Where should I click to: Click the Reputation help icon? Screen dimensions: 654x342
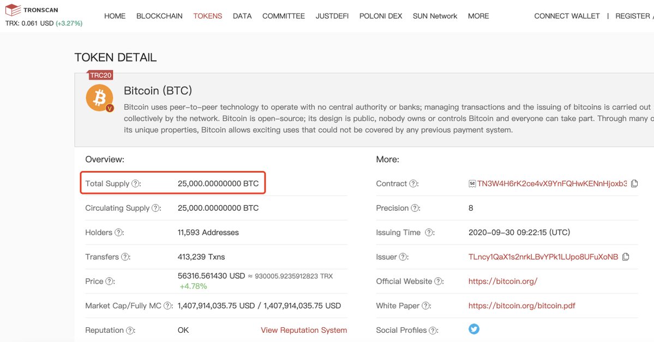click(x=130, y=331)
